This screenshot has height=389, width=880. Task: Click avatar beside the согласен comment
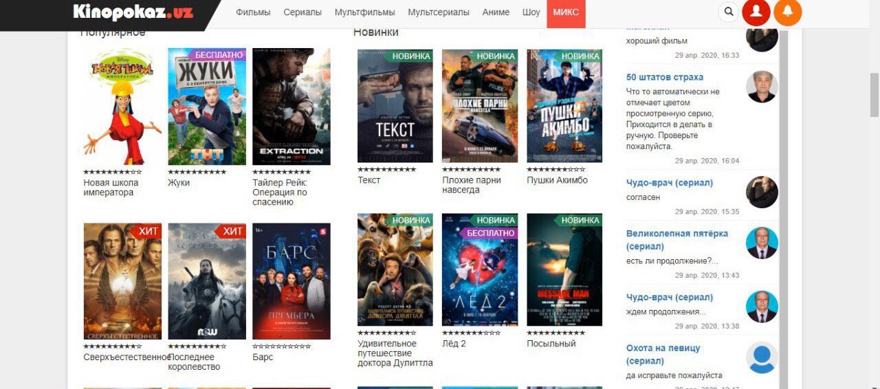click(762, 192)
